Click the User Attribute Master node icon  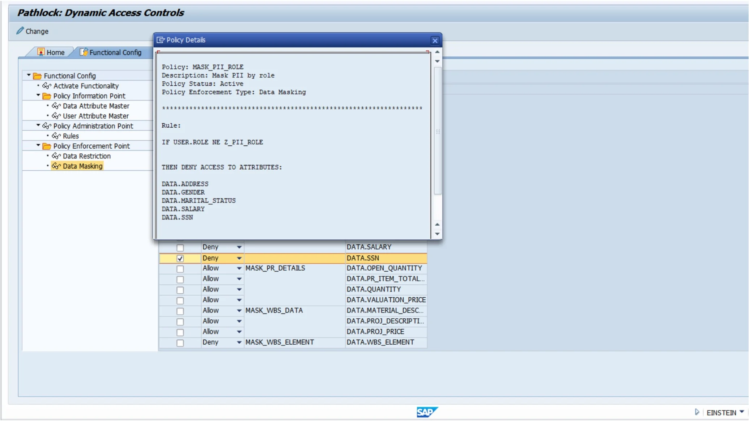pyautogui.click(x=56, y=116)
